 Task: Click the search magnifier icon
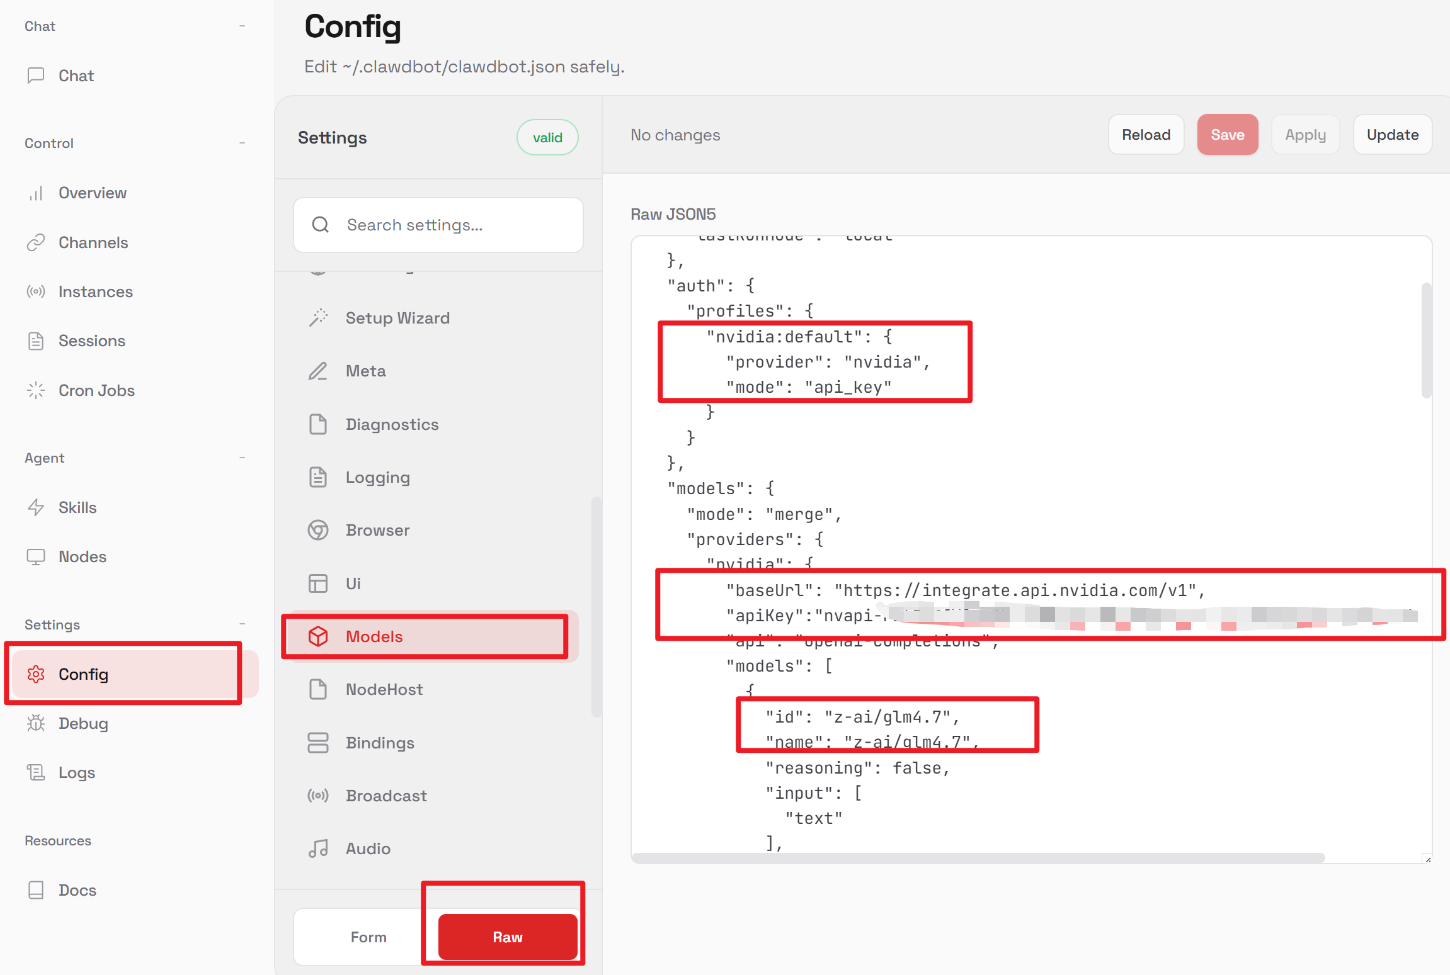pos(321,225)
